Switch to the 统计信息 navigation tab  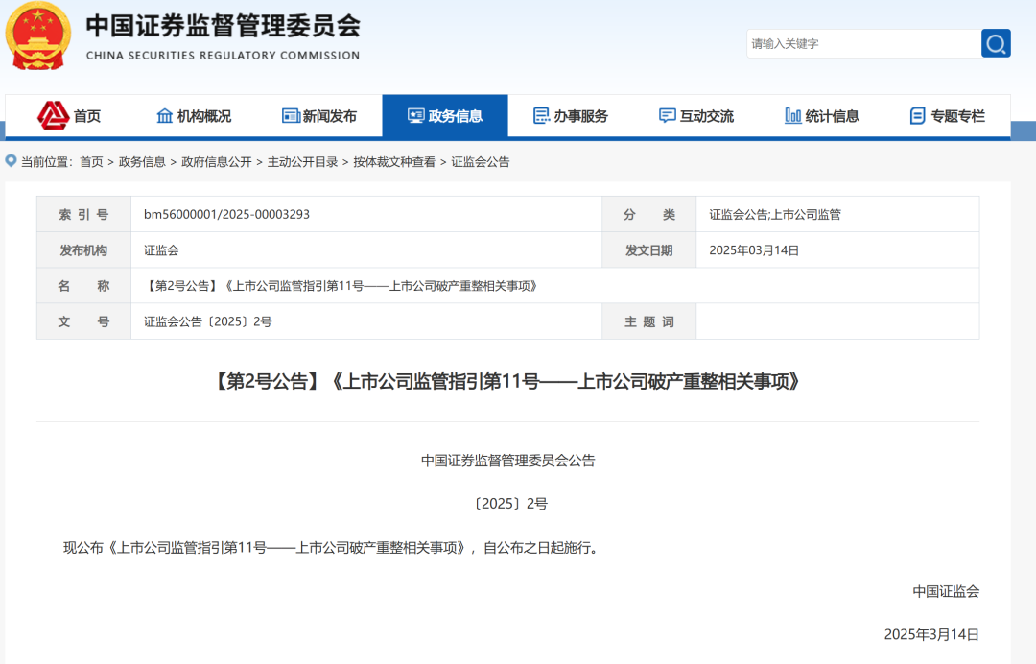pyautogui.click(x=832, y=116)
